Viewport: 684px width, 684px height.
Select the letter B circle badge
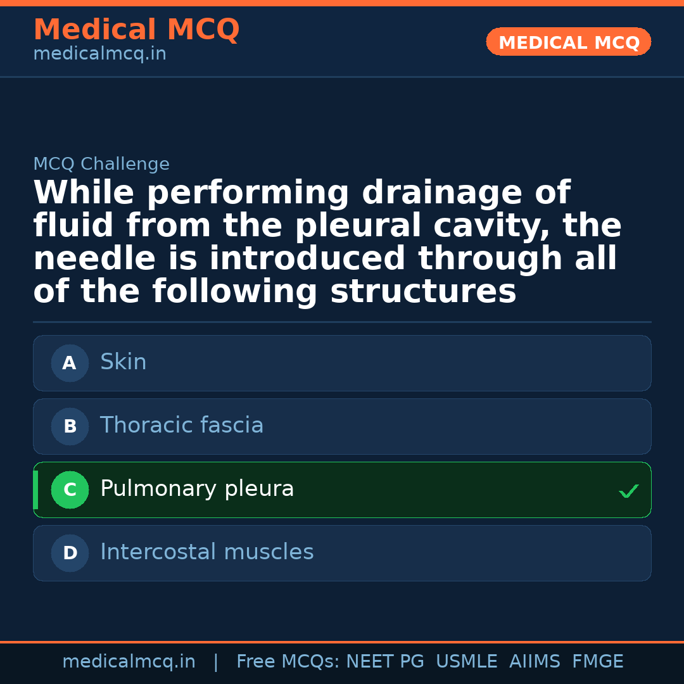point(70,426)
